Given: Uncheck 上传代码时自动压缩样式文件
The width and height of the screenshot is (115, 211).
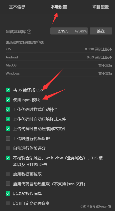Looking at the screenshot, I should 8,119.
